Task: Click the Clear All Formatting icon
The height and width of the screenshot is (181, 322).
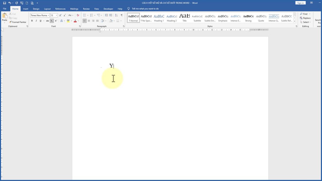Action: click(78, 15)
